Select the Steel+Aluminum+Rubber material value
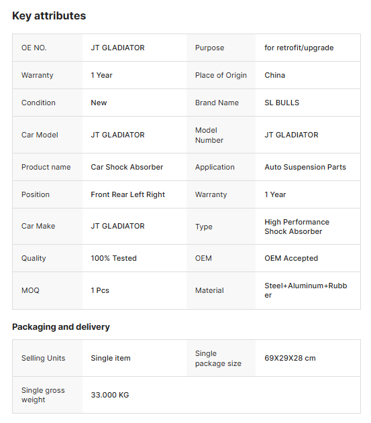Viewport: 371px width, 423px height. click(306, 290)
